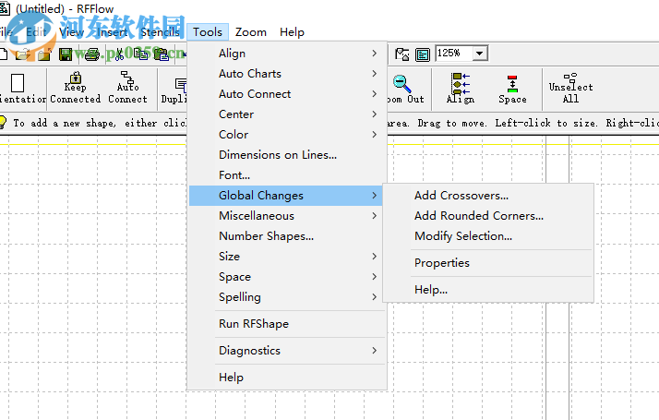Open the View menu

click(x=71, y=32)
